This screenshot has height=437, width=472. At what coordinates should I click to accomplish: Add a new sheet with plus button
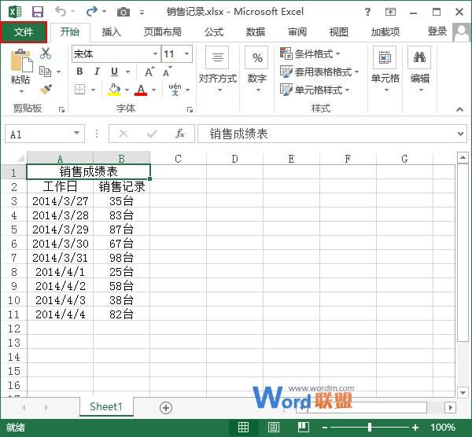[x=166, y=408]
